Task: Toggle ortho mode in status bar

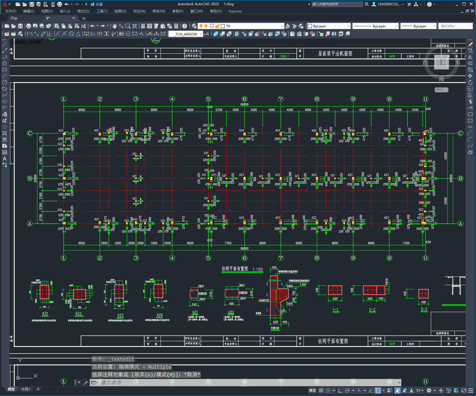Action: 340,391
